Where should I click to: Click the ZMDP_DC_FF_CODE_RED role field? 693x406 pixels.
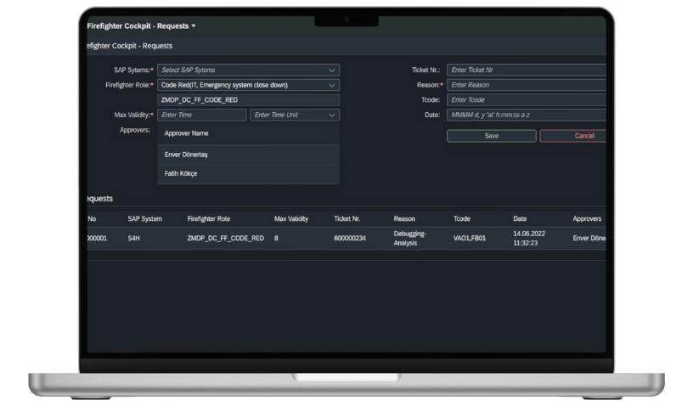click(x=248, y=100)
